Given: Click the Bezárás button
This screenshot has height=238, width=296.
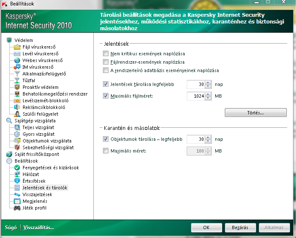Looking at the screenshot, I should [x=240, y=228].
